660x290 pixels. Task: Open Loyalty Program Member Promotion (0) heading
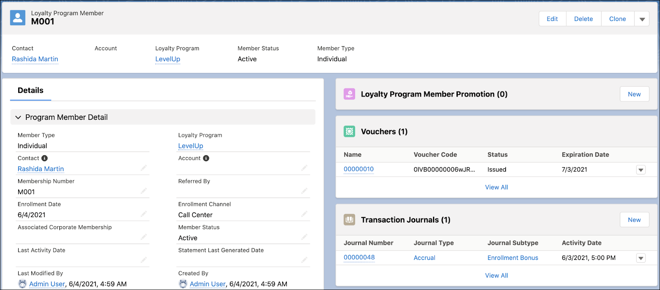coord(434,94)
